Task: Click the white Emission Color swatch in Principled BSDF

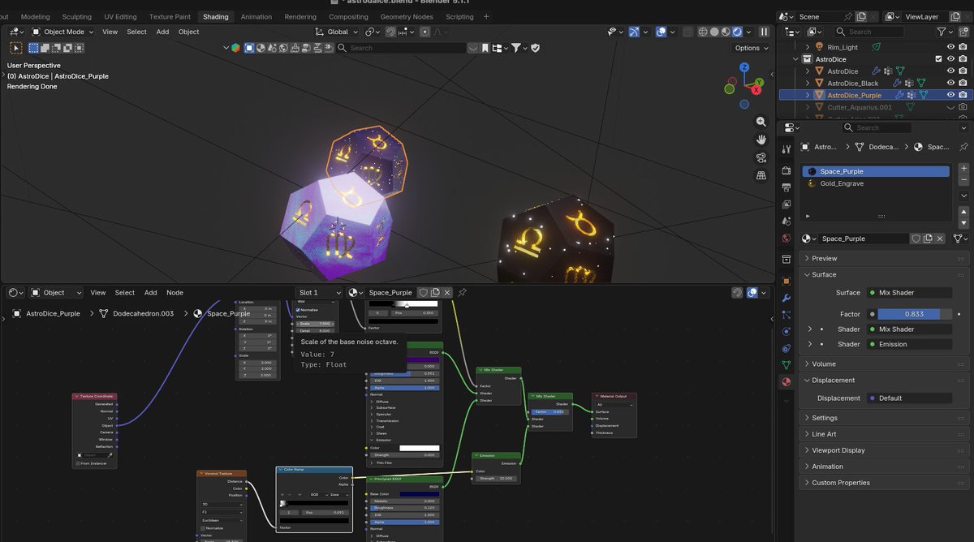Action: [x=419, y=448]
